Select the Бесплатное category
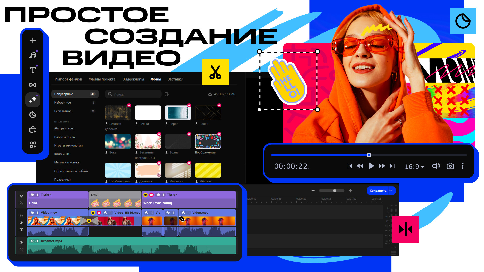The height and width of the screenshot is (272, 484). 63,111
